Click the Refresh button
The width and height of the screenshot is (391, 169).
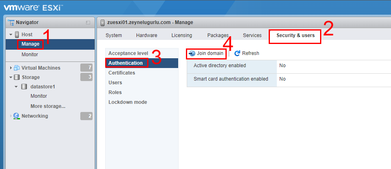247,53
